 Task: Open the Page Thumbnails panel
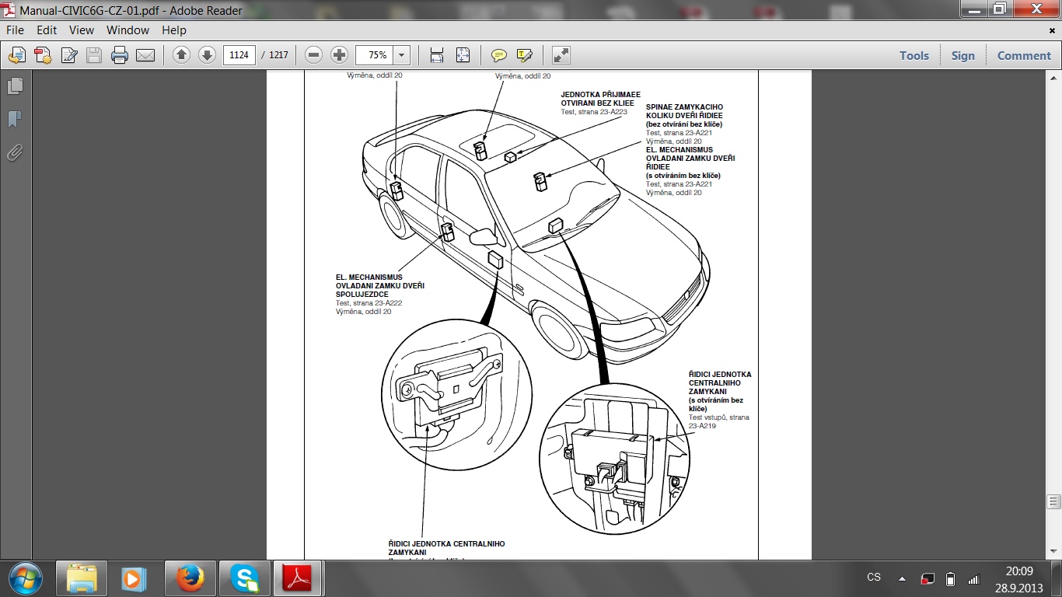(x=15, y=86)
